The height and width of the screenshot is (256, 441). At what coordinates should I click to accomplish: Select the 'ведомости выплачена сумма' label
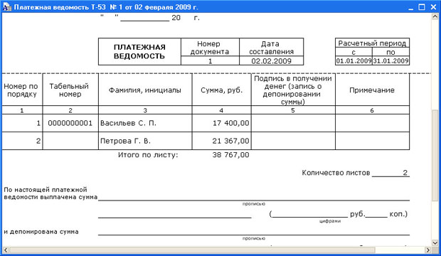point(51,197)
